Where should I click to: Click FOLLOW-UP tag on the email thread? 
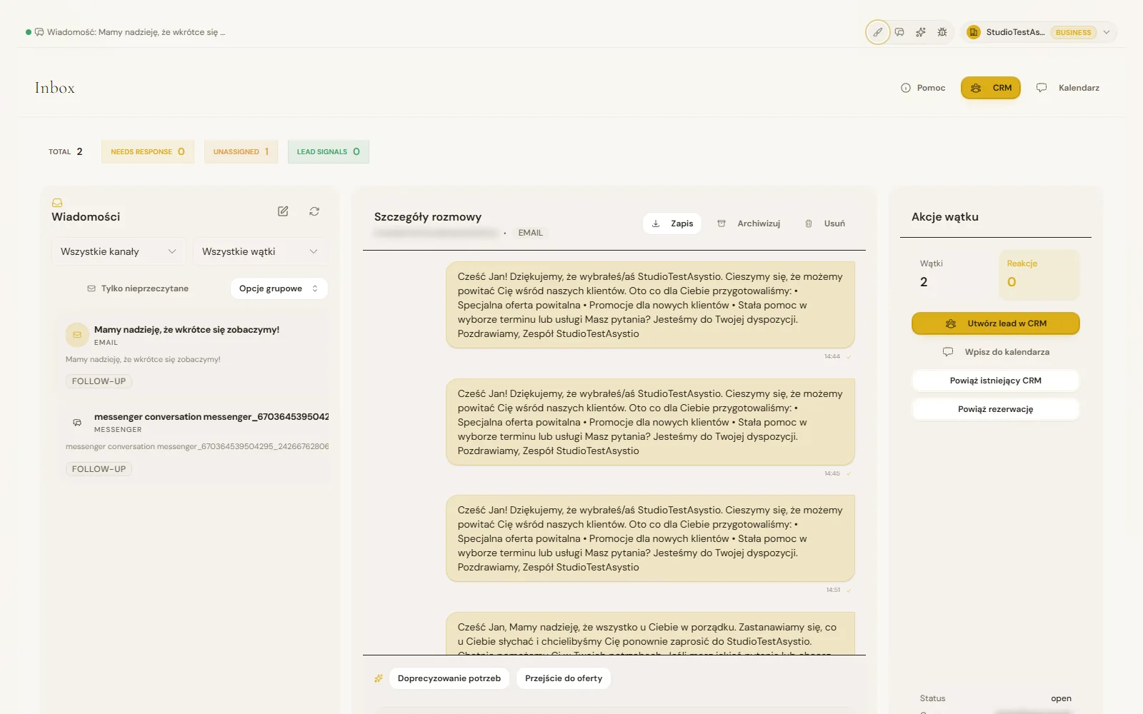[x=99, y=381]
